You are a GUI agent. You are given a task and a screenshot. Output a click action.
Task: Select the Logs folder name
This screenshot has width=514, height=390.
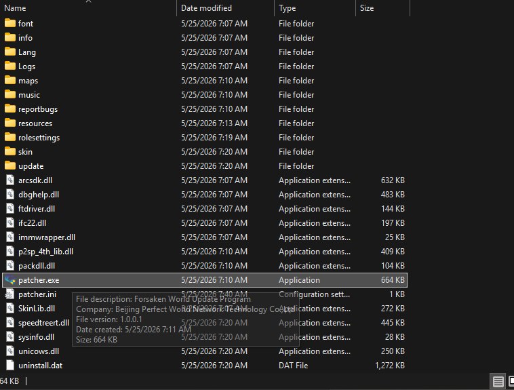point(26,66)
